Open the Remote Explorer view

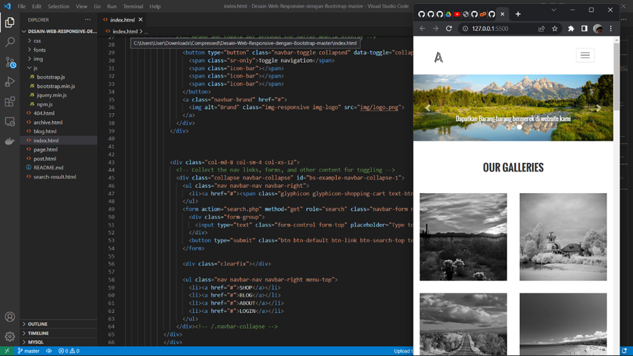coord(9,121)
